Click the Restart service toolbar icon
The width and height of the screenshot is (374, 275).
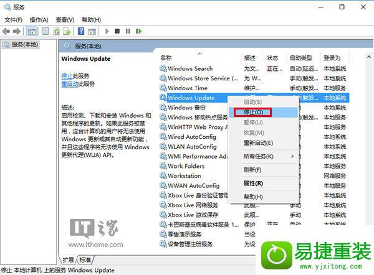(x=138, y=31)
